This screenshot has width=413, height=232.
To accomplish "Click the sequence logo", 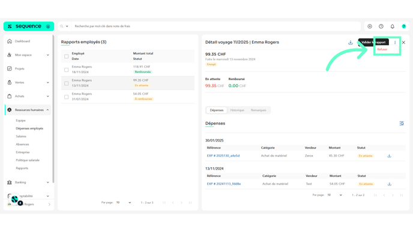I will 25,26.
